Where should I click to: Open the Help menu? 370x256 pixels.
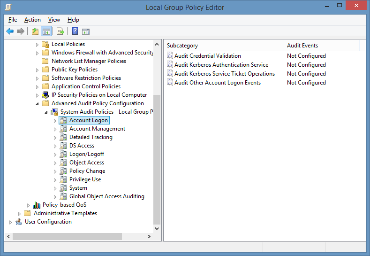[73, 20]
